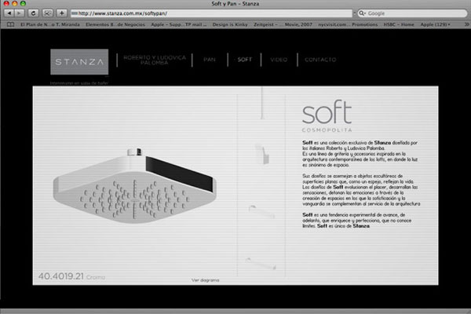The width and height of the screenshot is (471, 314).
Task: Click the green zoom window button
Action: click(x=23, y=4)
